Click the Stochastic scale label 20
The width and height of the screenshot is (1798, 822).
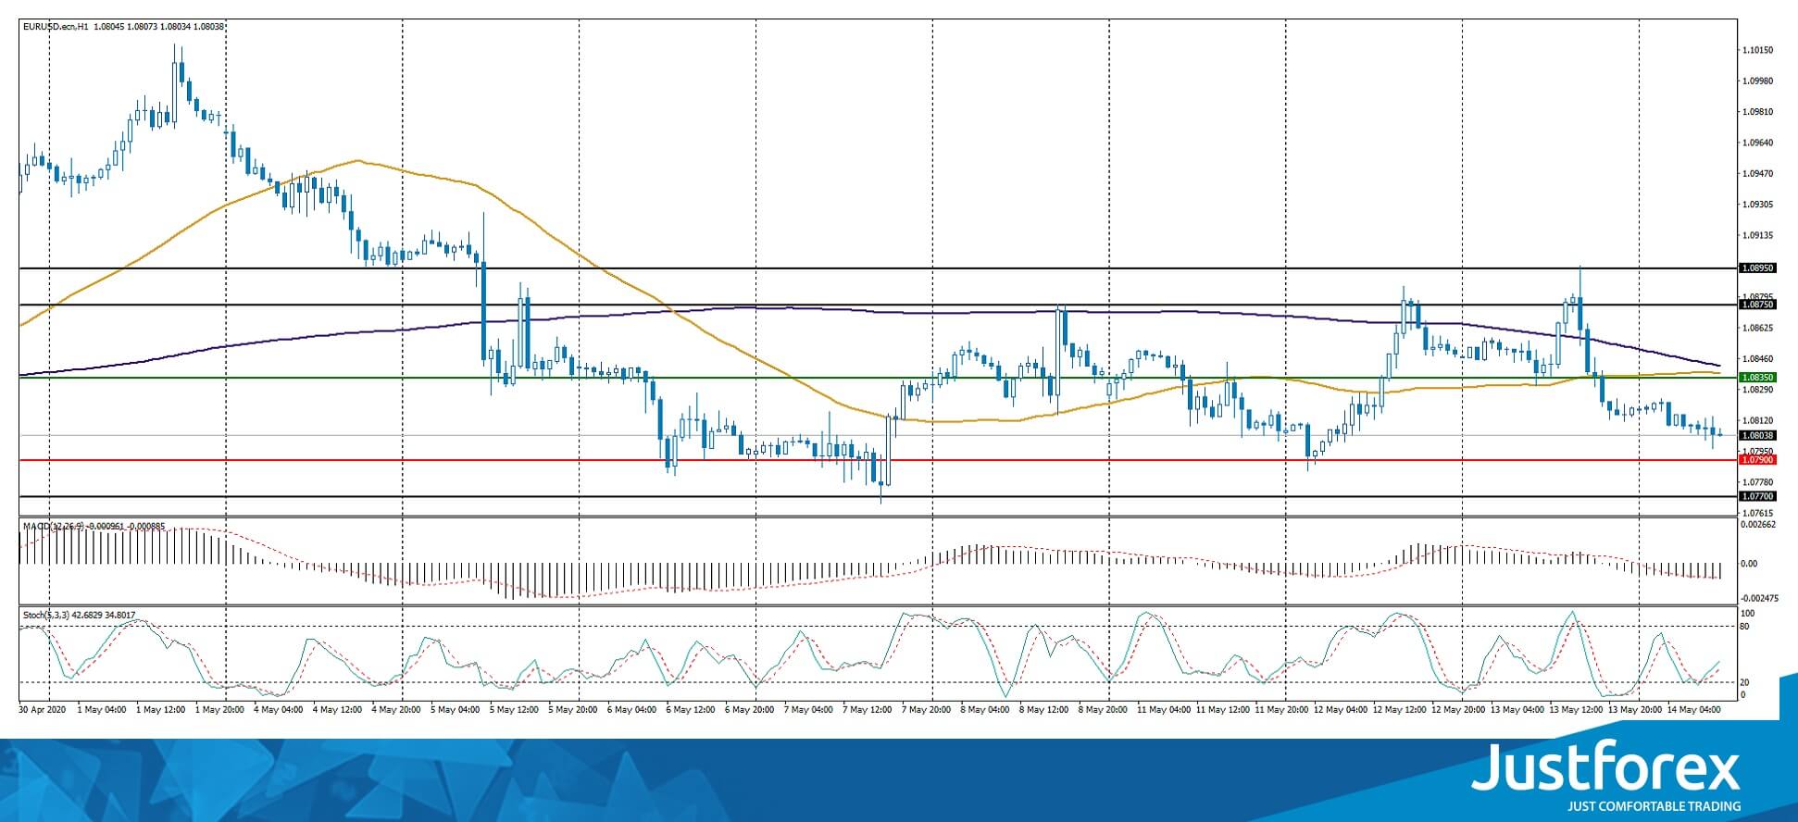point(1745,682)
